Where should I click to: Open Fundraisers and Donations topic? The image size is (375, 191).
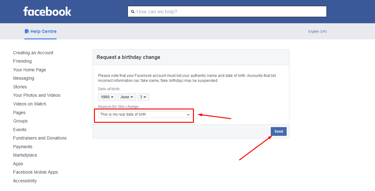pyautogui.click(x=40, y=138)
